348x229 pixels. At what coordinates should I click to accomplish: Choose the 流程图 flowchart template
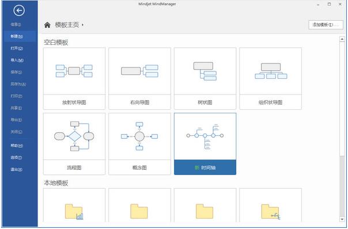point(74,144)
